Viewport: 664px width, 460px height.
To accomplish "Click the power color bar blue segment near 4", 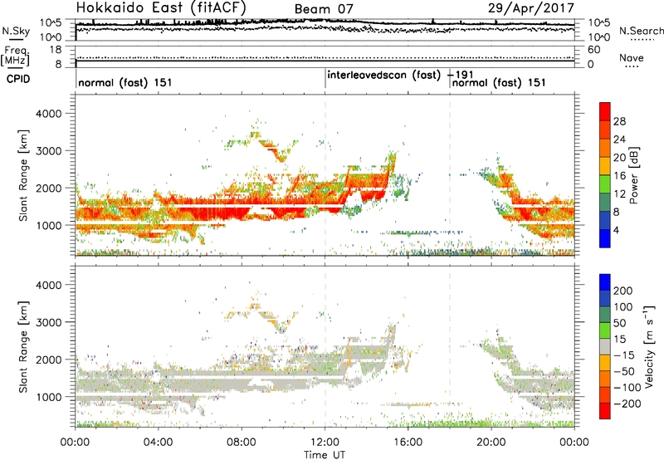I will click(x=605, y=238).
